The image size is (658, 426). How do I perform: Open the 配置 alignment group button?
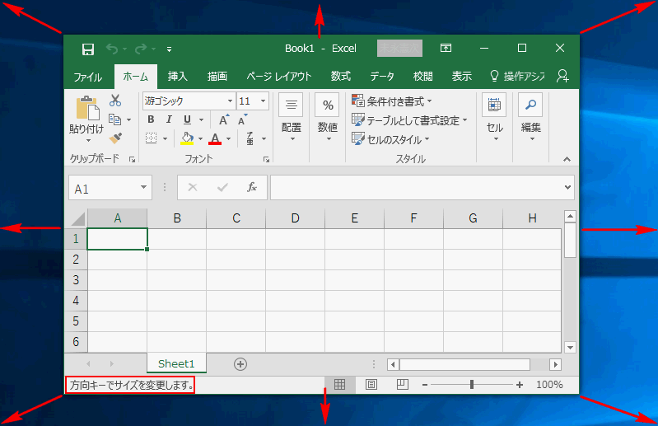click(x=292, y=119)
